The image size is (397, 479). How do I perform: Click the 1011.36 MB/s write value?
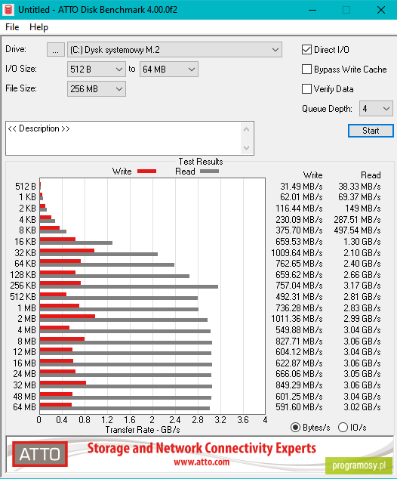tap(297, 319)
